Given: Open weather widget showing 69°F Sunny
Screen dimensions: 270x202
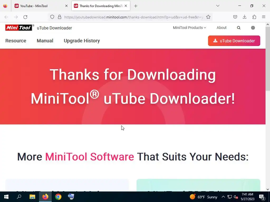Looking at the screenshot, I should 204,197.
